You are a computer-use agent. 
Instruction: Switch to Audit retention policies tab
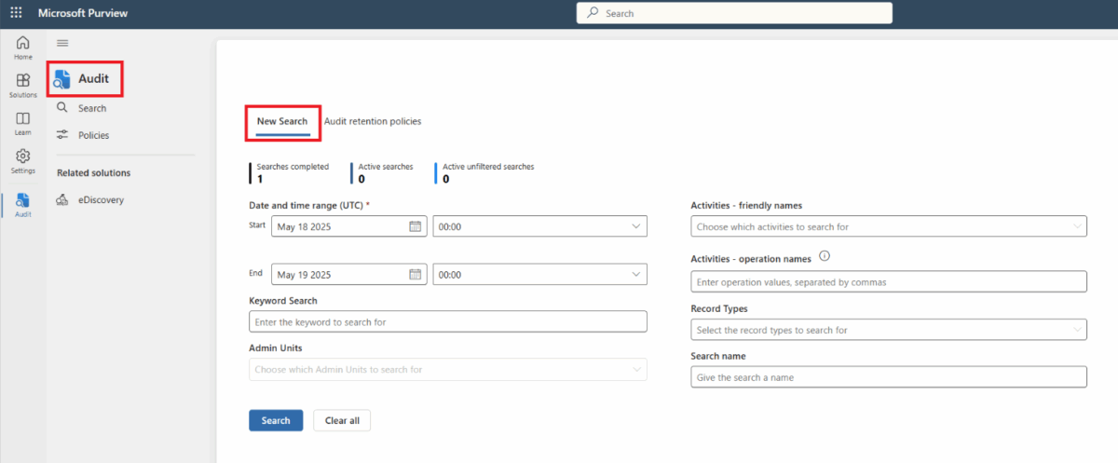pos(373,121)
